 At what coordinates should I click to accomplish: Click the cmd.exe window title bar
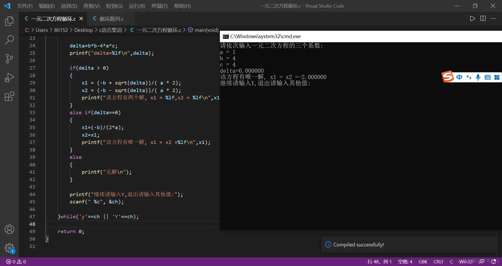coord(361,37)
